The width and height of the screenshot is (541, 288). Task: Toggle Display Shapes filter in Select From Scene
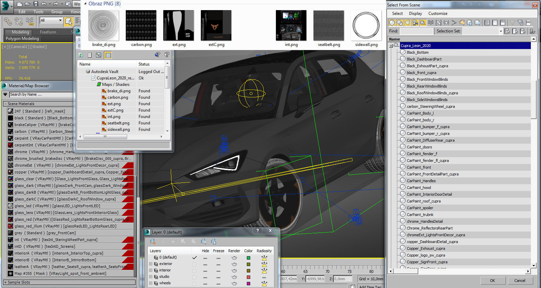click(x=400, y=23)
